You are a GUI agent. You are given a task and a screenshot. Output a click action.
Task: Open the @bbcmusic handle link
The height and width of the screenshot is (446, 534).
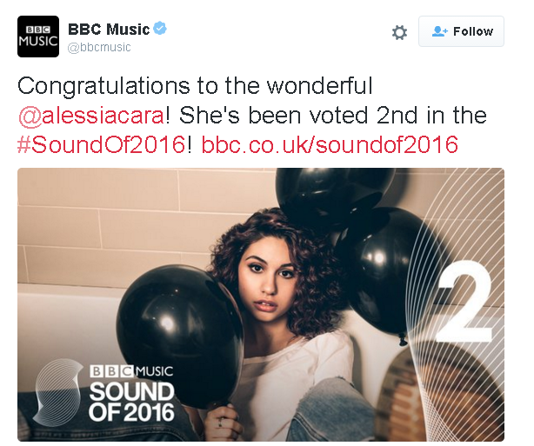99,47
